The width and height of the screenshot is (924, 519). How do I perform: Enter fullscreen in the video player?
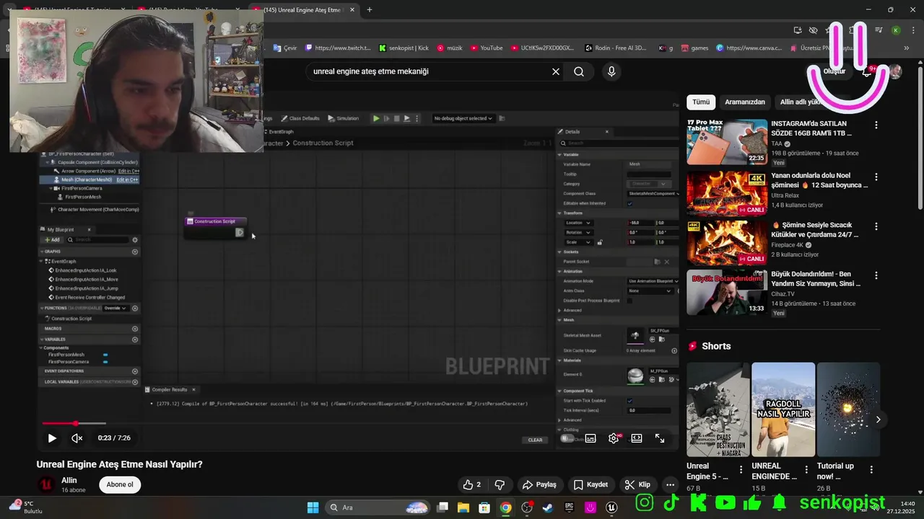point(660,438)
